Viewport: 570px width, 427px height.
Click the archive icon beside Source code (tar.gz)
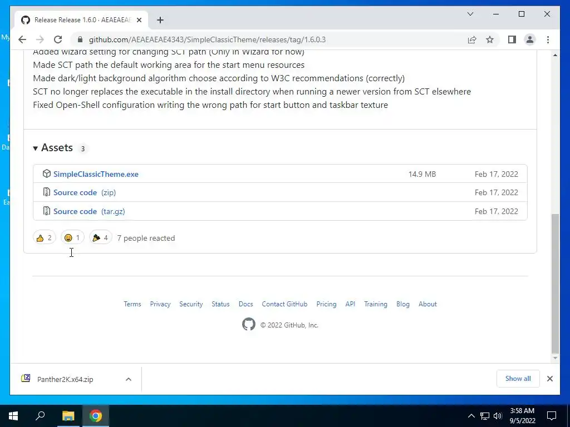pyautogui.click(x=47, y=211)
